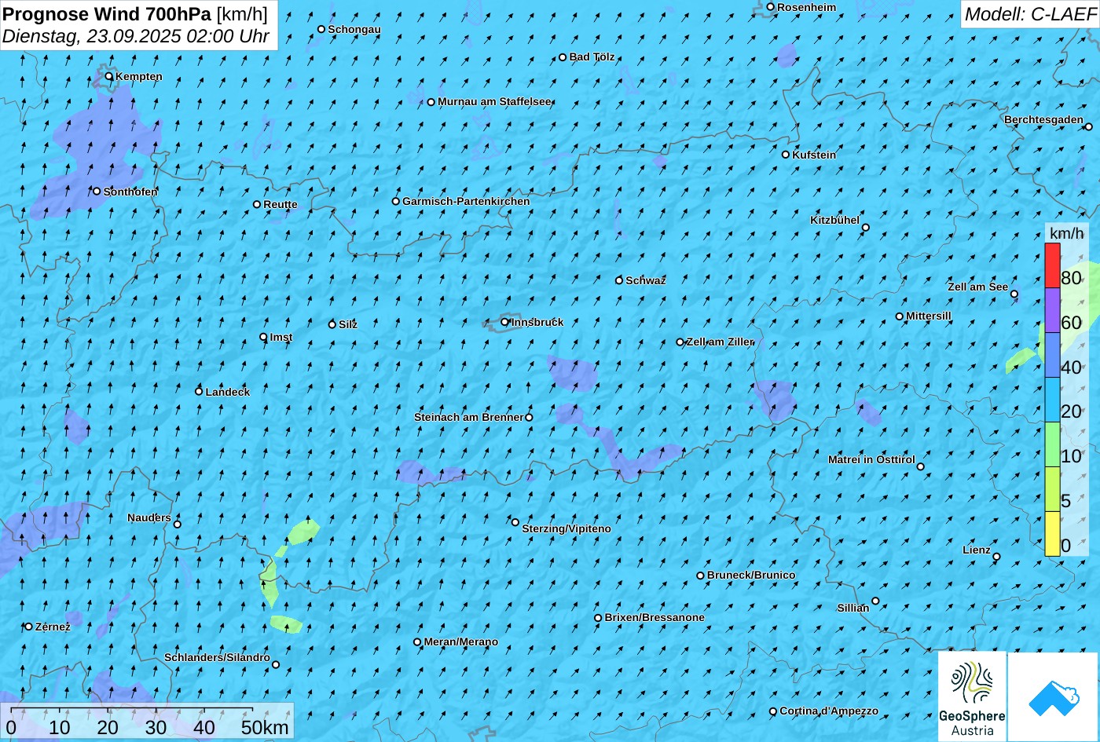Click the GeoSphere Austria logo
The width and height of the screenshot is (1100, 742).
[x=972, y=696]
